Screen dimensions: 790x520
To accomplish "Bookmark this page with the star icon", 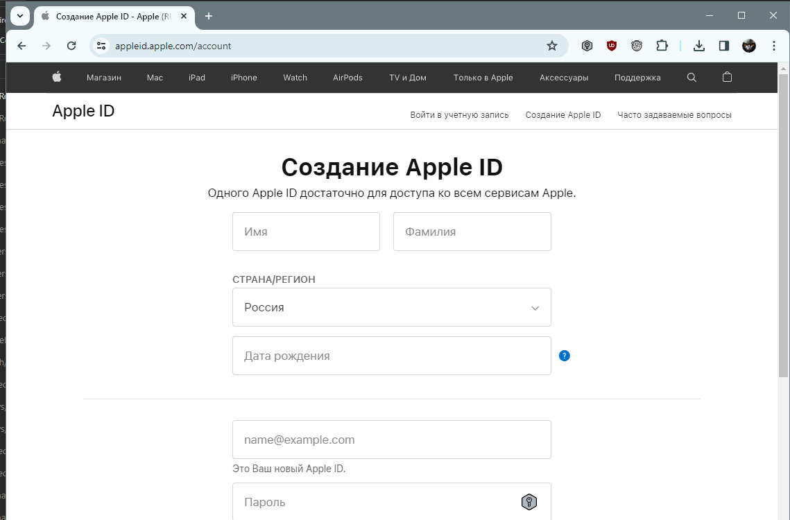I will [x=552, y=46].
